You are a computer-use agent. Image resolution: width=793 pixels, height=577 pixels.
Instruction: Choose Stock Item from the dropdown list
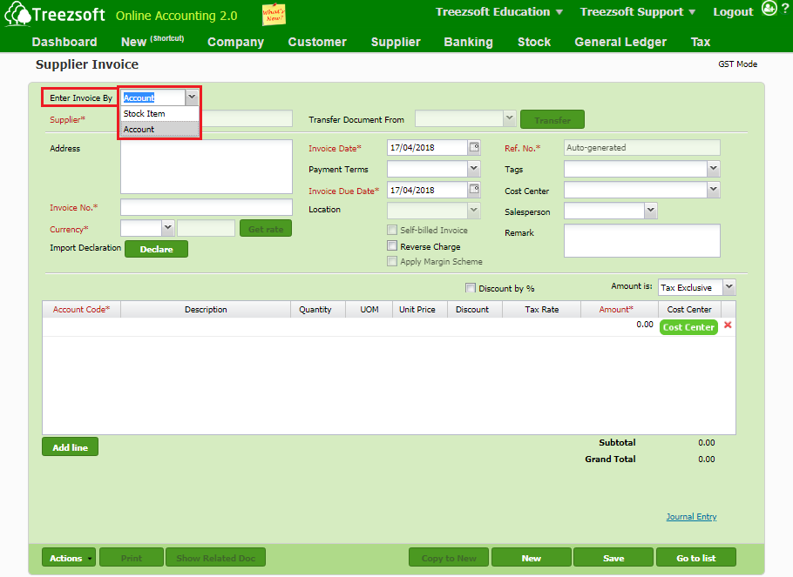[x=159, y=114]
